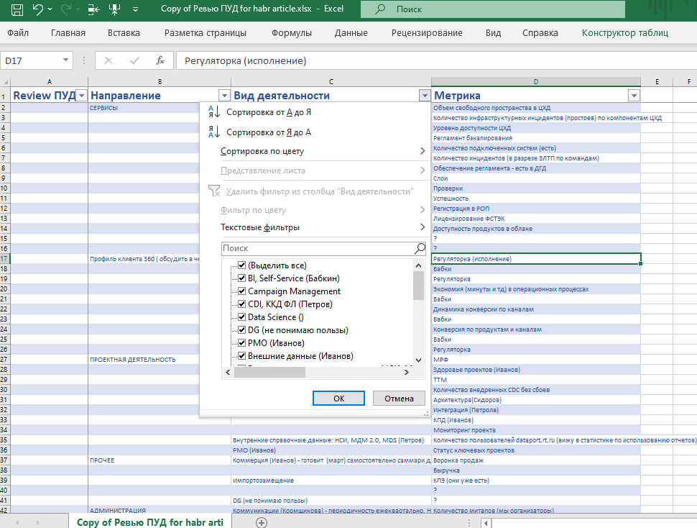Expand the Name Box dropdown arrow
The image size is (697, 528).
pos(65,60)
